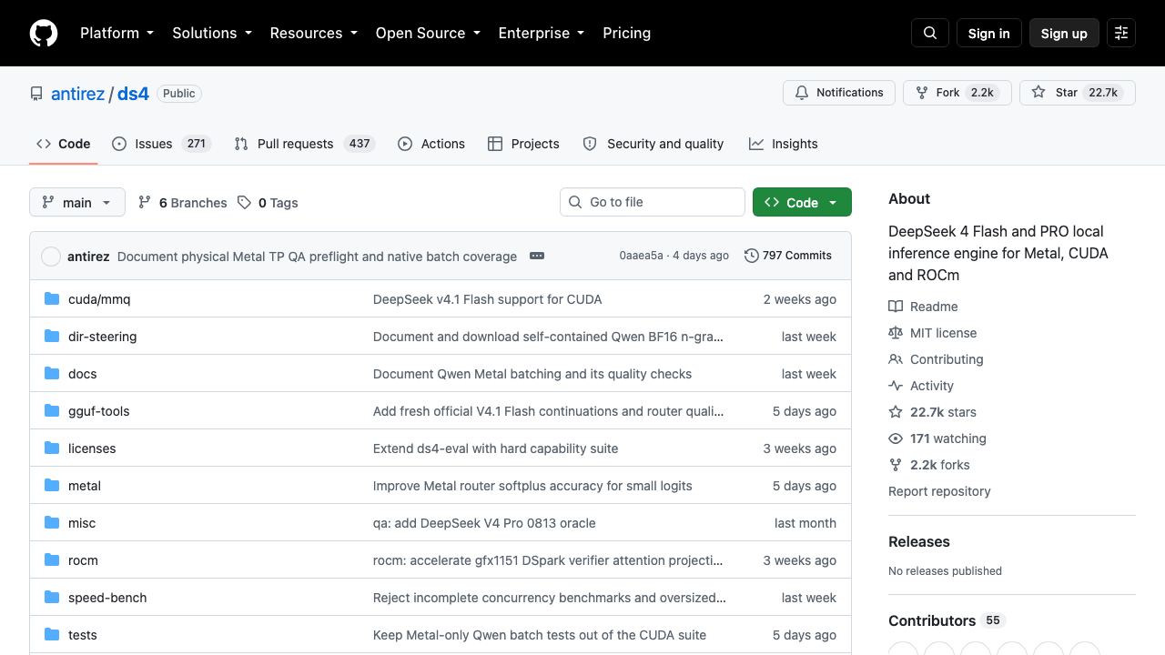The width and height of the screenshot is (1165, 655).
Task: Click the Sign up button
Action: pyautogui.click(x=1064, y=33)
